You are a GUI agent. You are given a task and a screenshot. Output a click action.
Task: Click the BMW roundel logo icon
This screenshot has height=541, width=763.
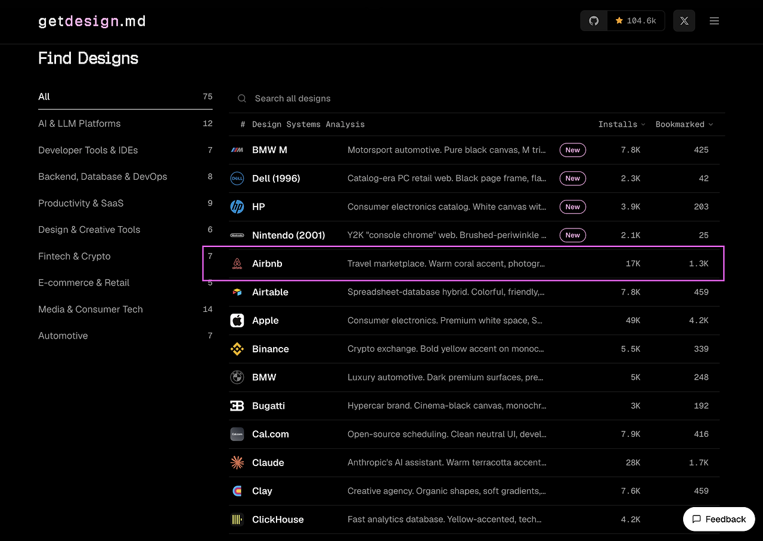(237, 377)
